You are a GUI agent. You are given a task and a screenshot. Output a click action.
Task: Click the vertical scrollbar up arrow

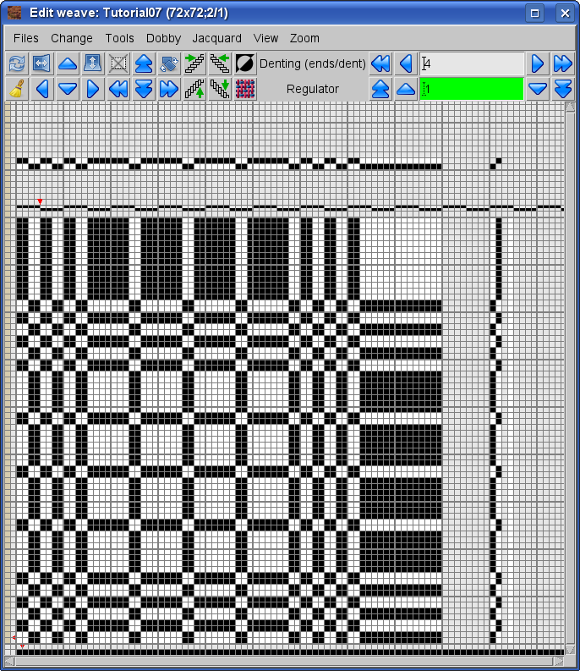tap(570, 107)
